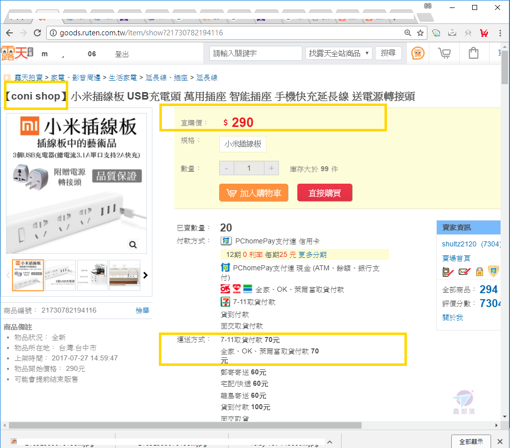Click 檢舉 report link

point(142,310)
